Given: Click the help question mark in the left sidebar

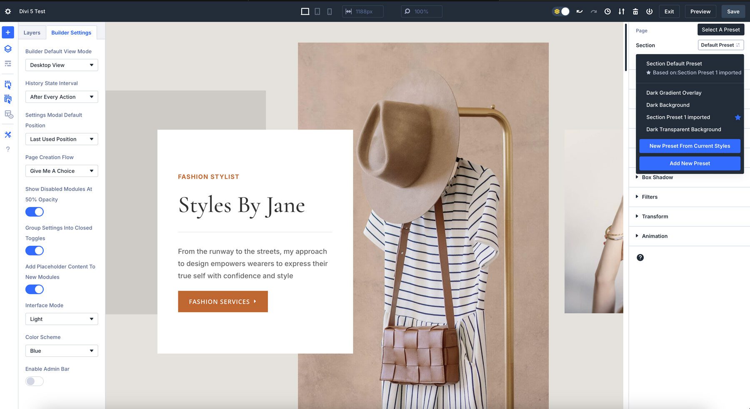Looking at the screenshot, I should pos(7,149).
